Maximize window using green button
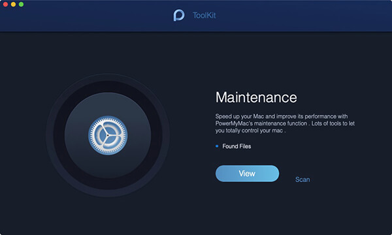 22,5
